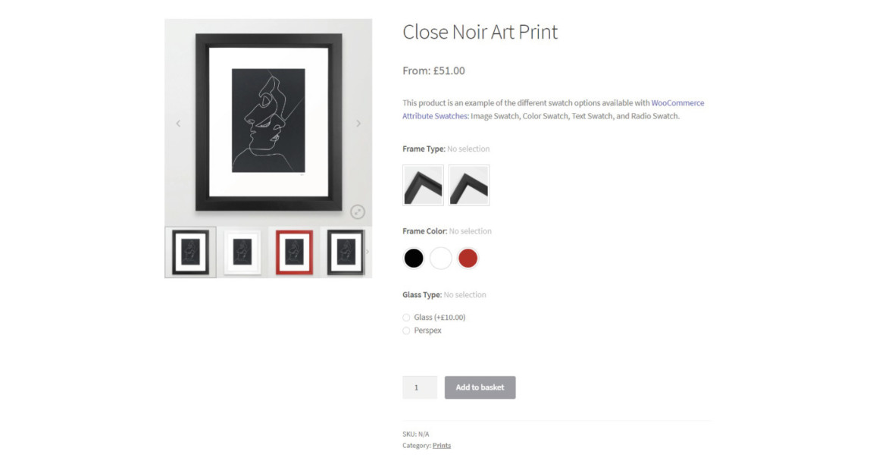Select the first frame type image swatch
This screenshot has height=467, width=879.
(x=423, y=185)
